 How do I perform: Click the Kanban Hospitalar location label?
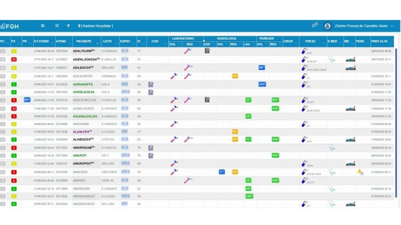coord(95,26)
